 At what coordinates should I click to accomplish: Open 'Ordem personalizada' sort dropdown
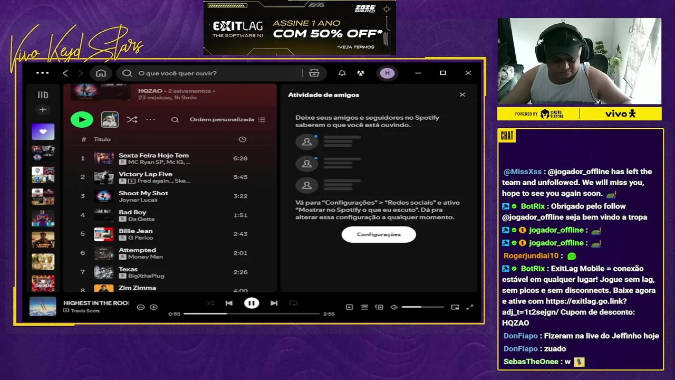tap(227, 120)
